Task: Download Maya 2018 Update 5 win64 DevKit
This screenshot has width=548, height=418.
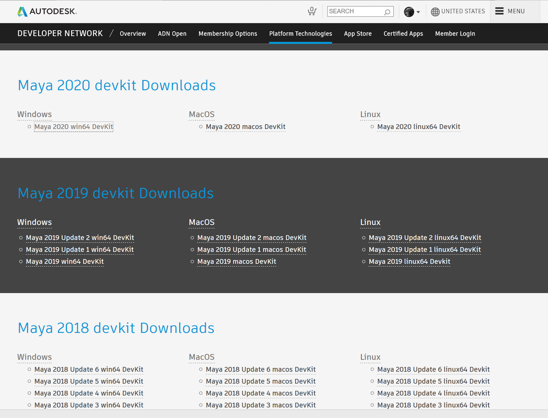Action: pyautogui.click(x=89, y=381)
